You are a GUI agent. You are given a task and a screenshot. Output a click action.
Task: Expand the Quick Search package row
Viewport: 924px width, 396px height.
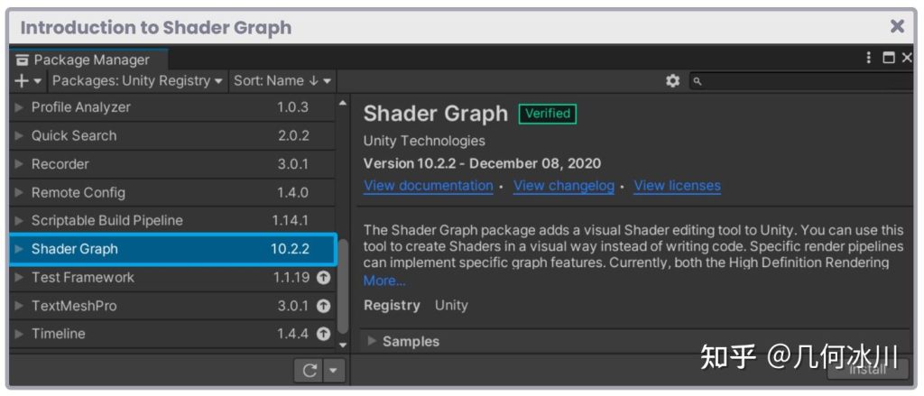point(19,135)
